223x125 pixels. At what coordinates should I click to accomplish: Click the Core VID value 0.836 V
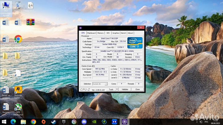(x=120, y=47)
